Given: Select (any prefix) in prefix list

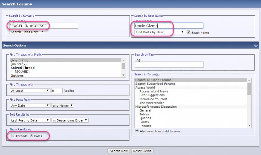Looking at the screenshot, I should (66, 60).
